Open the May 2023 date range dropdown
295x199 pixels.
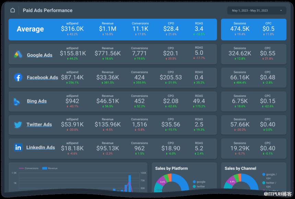pos(257,11)
